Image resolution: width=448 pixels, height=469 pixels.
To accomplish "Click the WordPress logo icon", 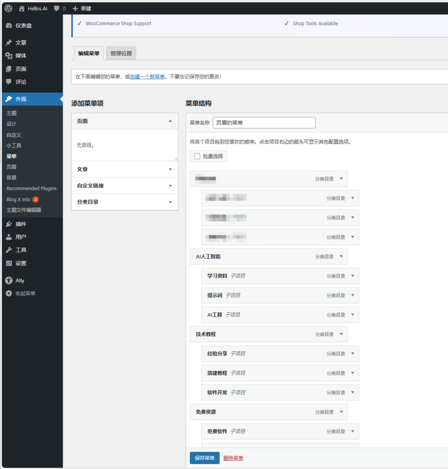I will pos(9,8).
